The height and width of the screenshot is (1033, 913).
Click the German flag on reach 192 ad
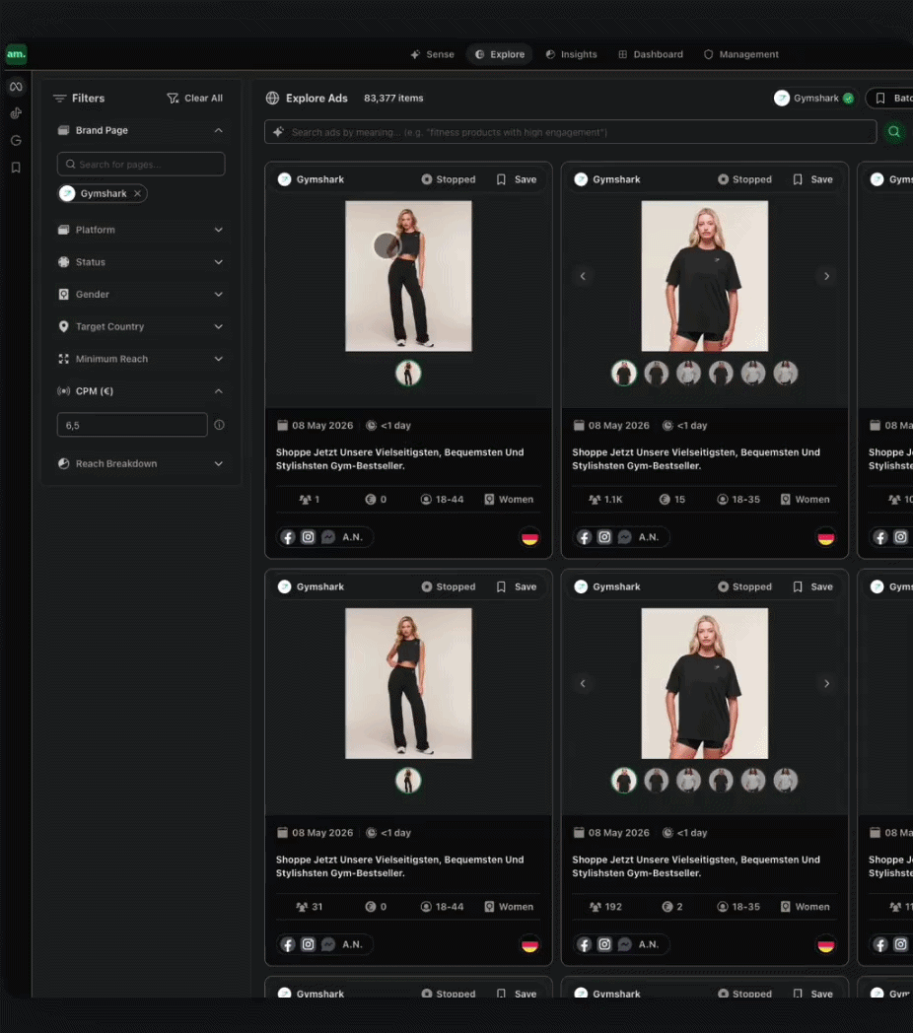click(x=826, y=944)
